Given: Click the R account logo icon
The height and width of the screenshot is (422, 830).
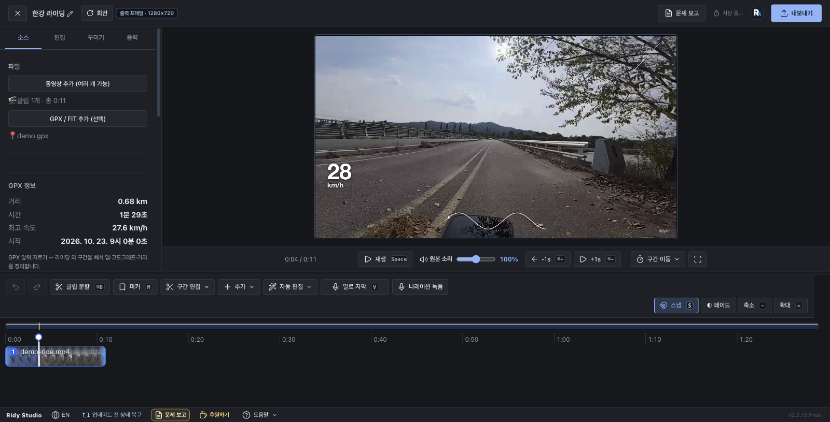Looking at the screenshot, I should tap(757, 13).
